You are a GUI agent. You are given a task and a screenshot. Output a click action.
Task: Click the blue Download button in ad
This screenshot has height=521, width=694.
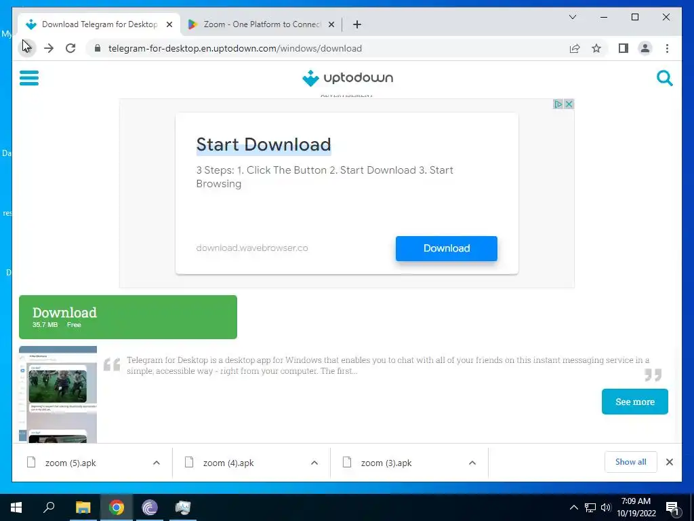pos(446,248)
